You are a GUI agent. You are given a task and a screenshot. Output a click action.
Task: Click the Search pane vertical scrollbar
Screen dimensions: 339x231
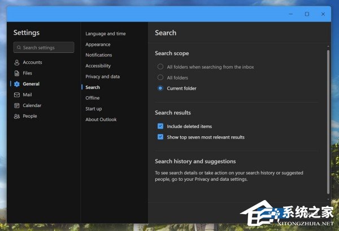click(x=328, y=122)
